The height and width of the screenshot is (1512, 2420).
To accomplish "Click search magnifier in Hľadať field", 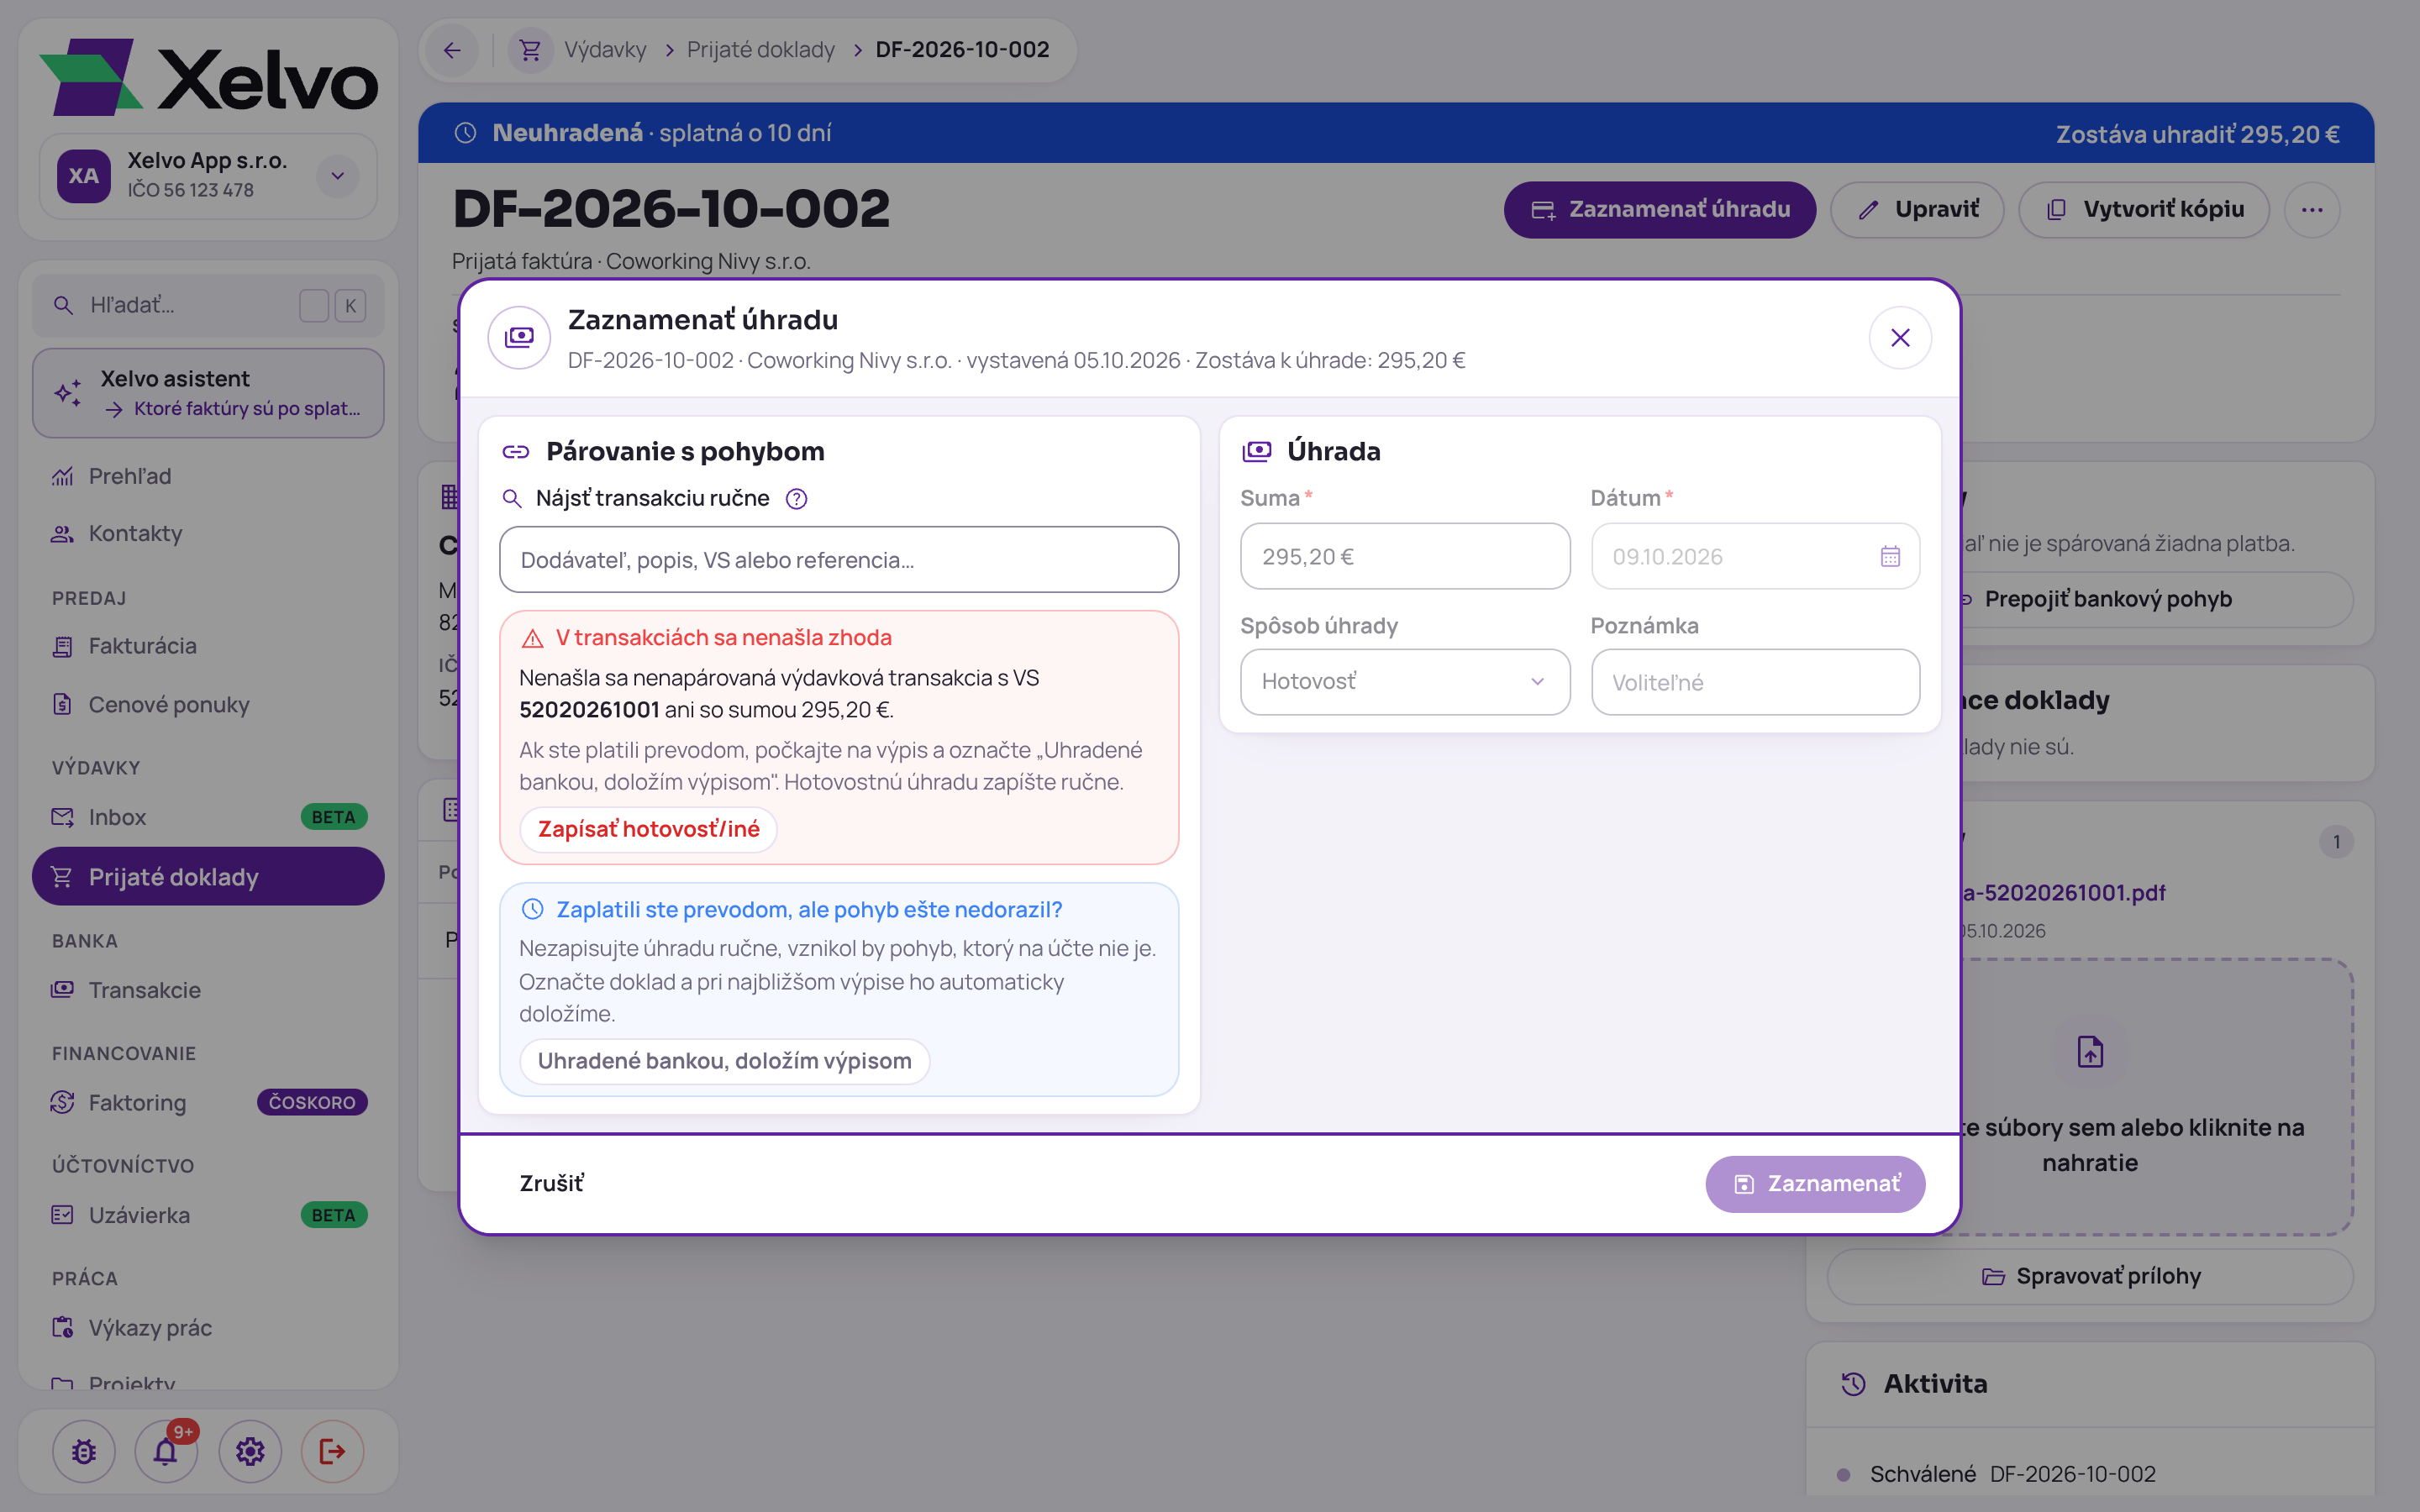I will pyautogui.click(x=63, y=305).
